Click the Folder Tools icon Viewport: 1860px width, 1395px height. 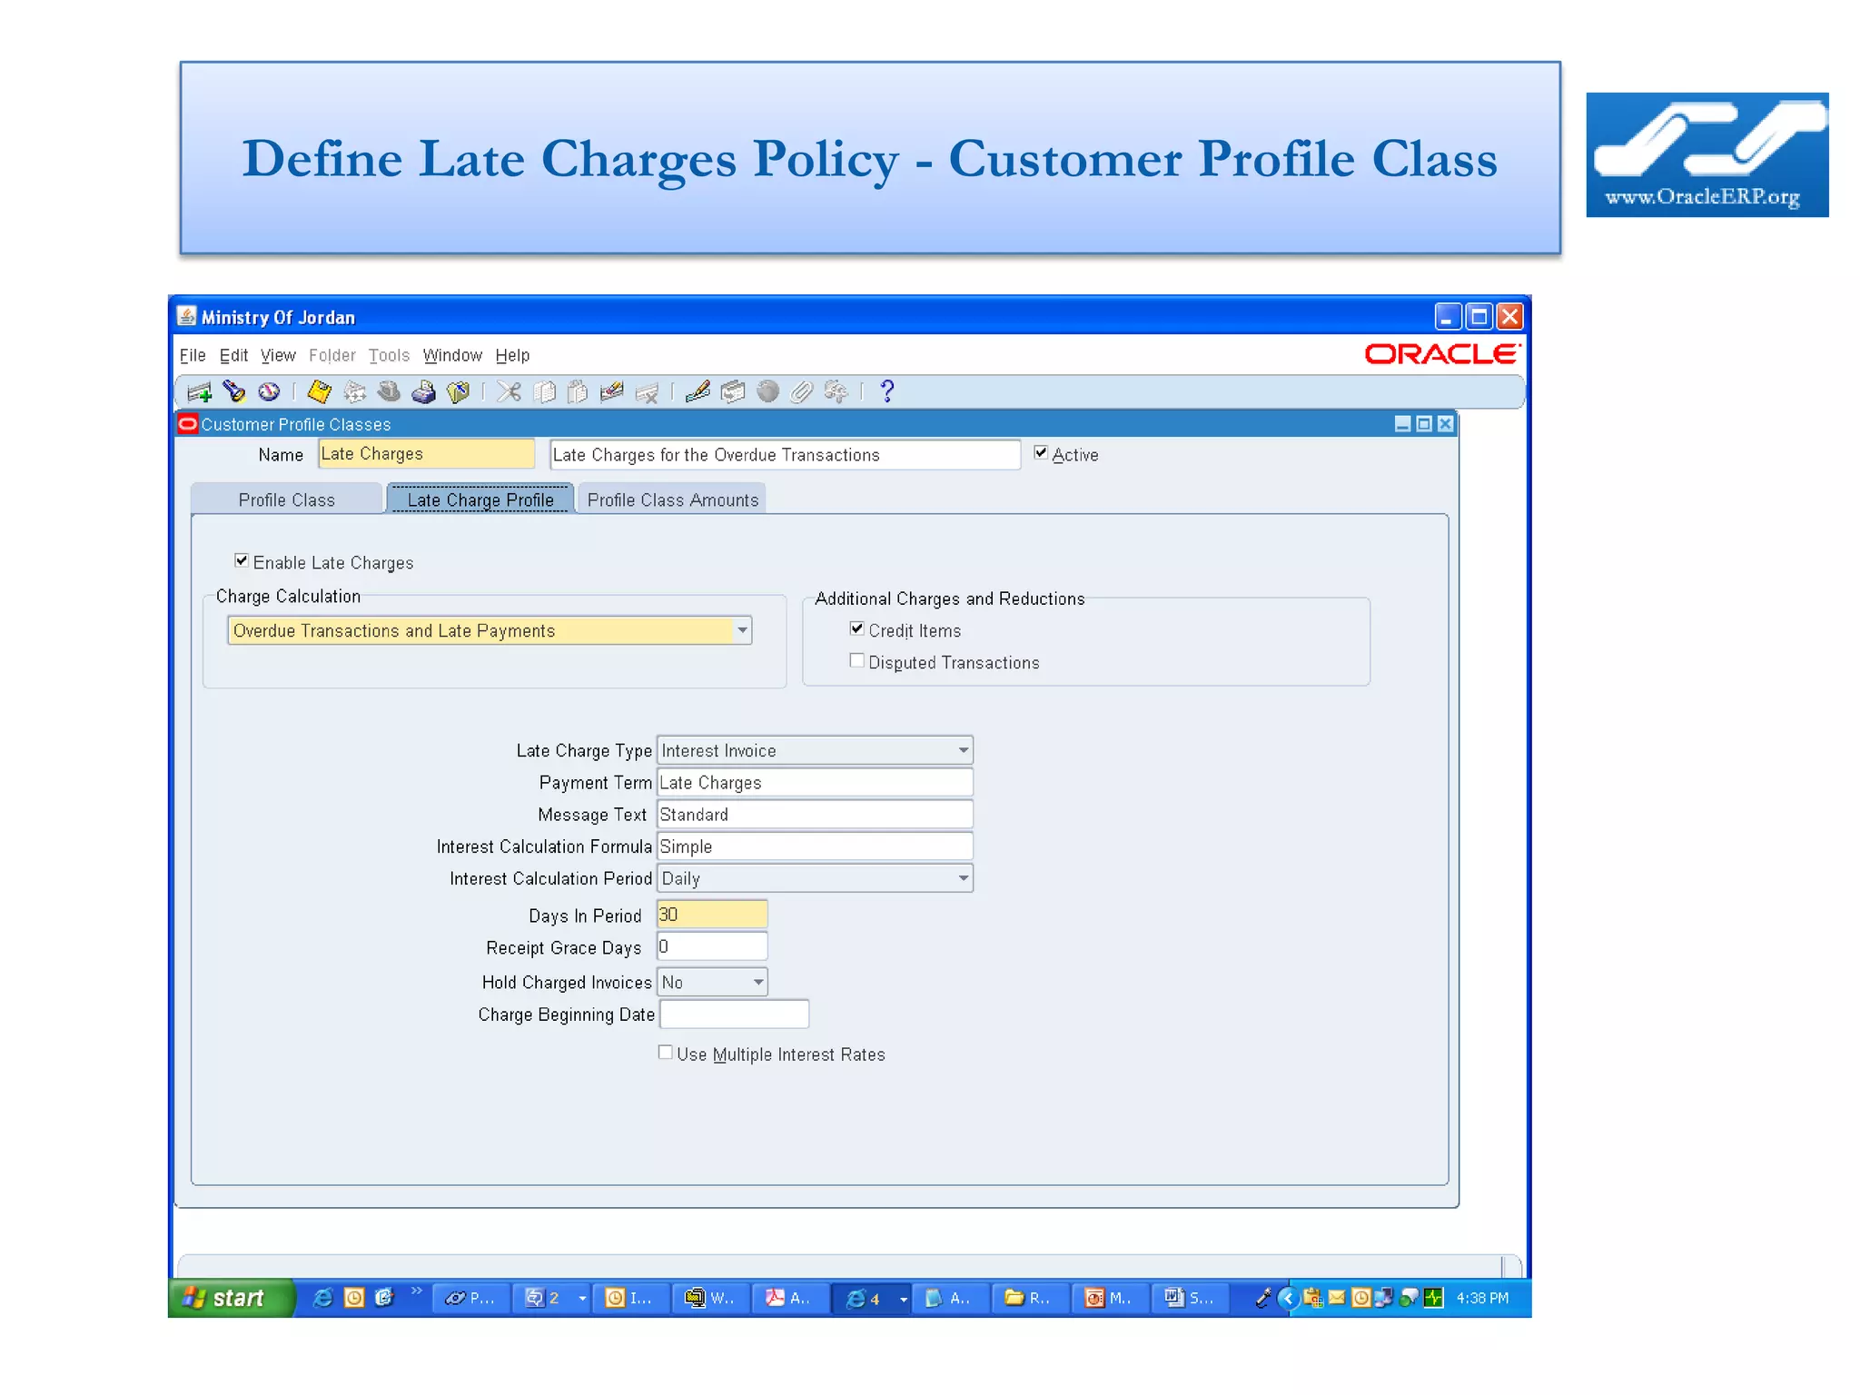tap(836, 391)
